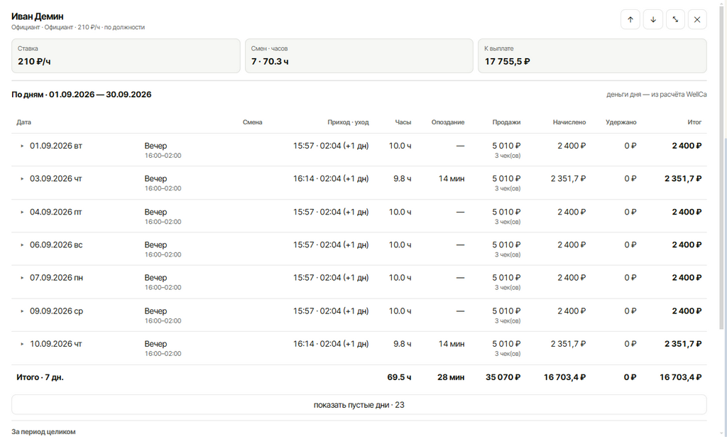This screenshot has width=727, height=437.
Task: Click the К выплате 17 755,5 ₽ card
Action: [x=592, y=55]
